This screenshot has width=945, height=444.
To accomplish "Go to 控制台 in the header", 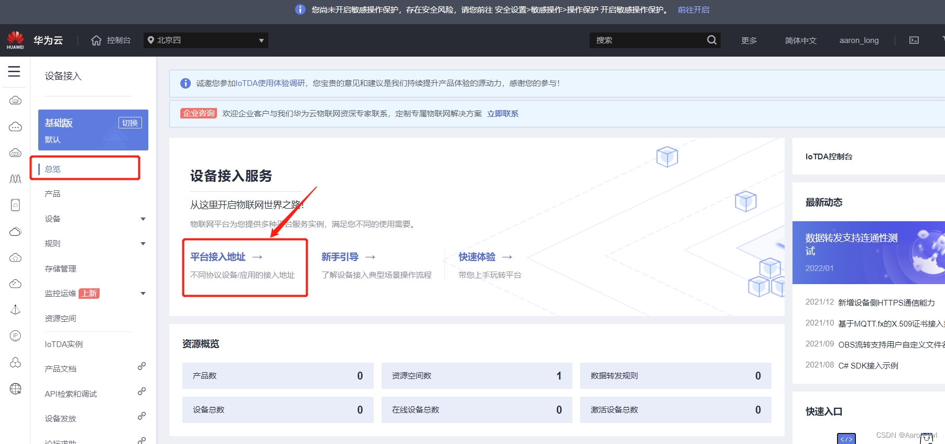I will pyautogui.click(x=119, y=40).
